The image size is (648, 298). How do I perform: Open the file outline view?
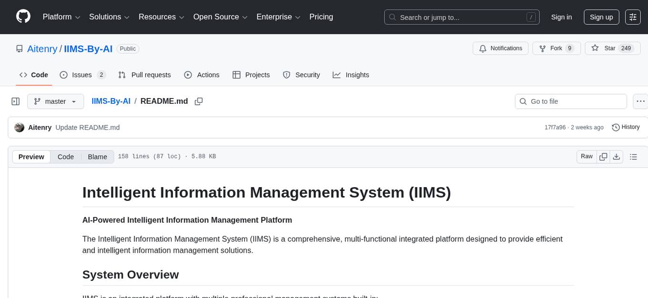634,156
